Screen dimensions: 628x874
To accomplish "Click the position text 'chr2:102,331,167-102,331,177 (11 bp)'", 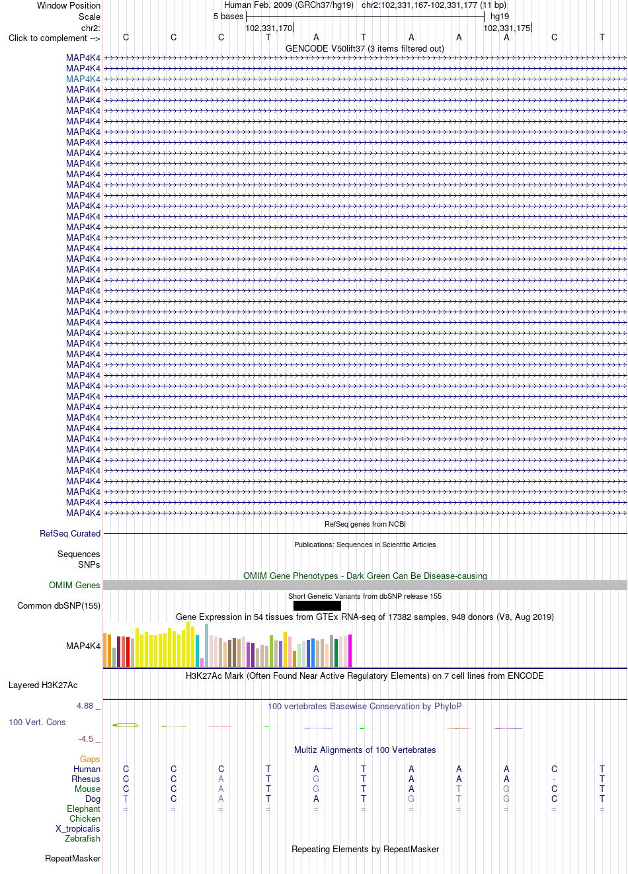I will (x=434, y=5).
